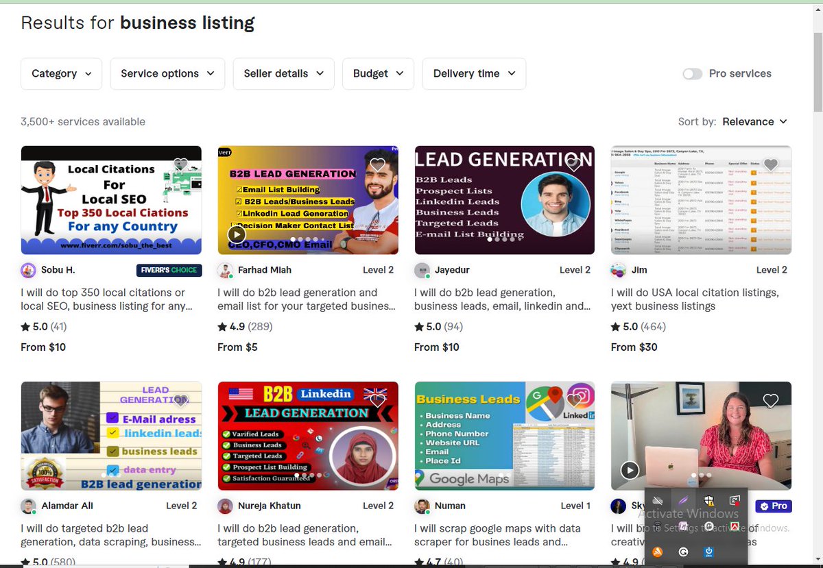The image size is (823, 568).
Task: Open Jim seller name link
Action: pos(639,270)
